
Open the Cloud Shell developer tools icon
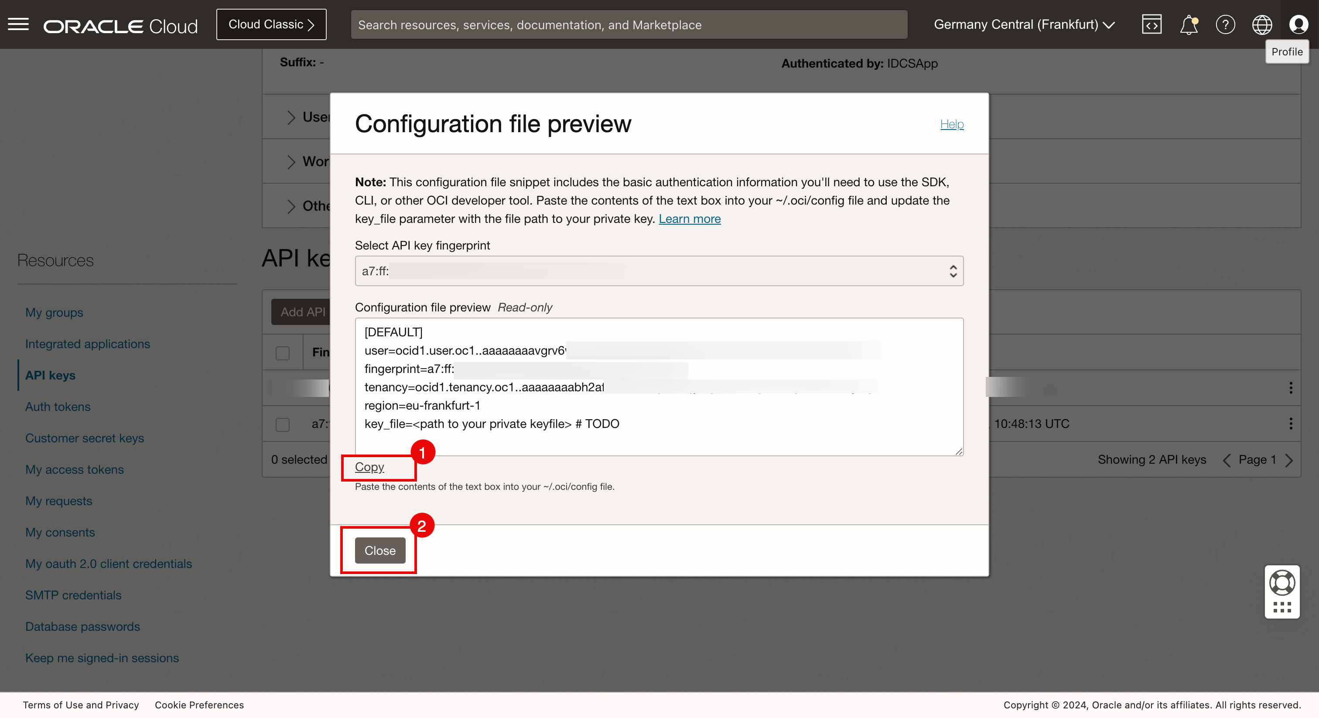tap(1152, 24)
